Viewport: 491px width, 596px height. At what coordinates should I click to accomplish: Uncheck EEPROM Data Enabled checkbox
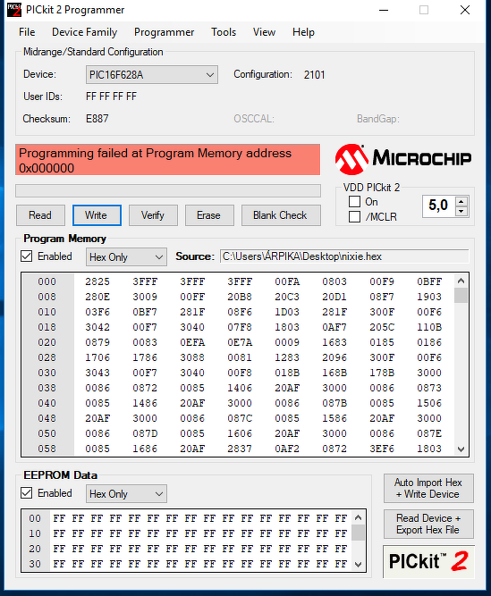coord(26,493)
